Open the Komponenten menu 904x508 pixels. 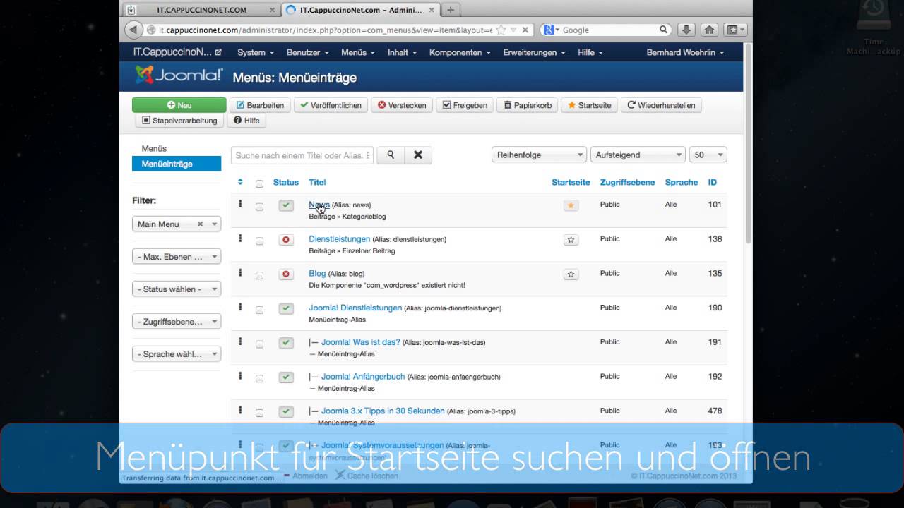tap(459, 52)
